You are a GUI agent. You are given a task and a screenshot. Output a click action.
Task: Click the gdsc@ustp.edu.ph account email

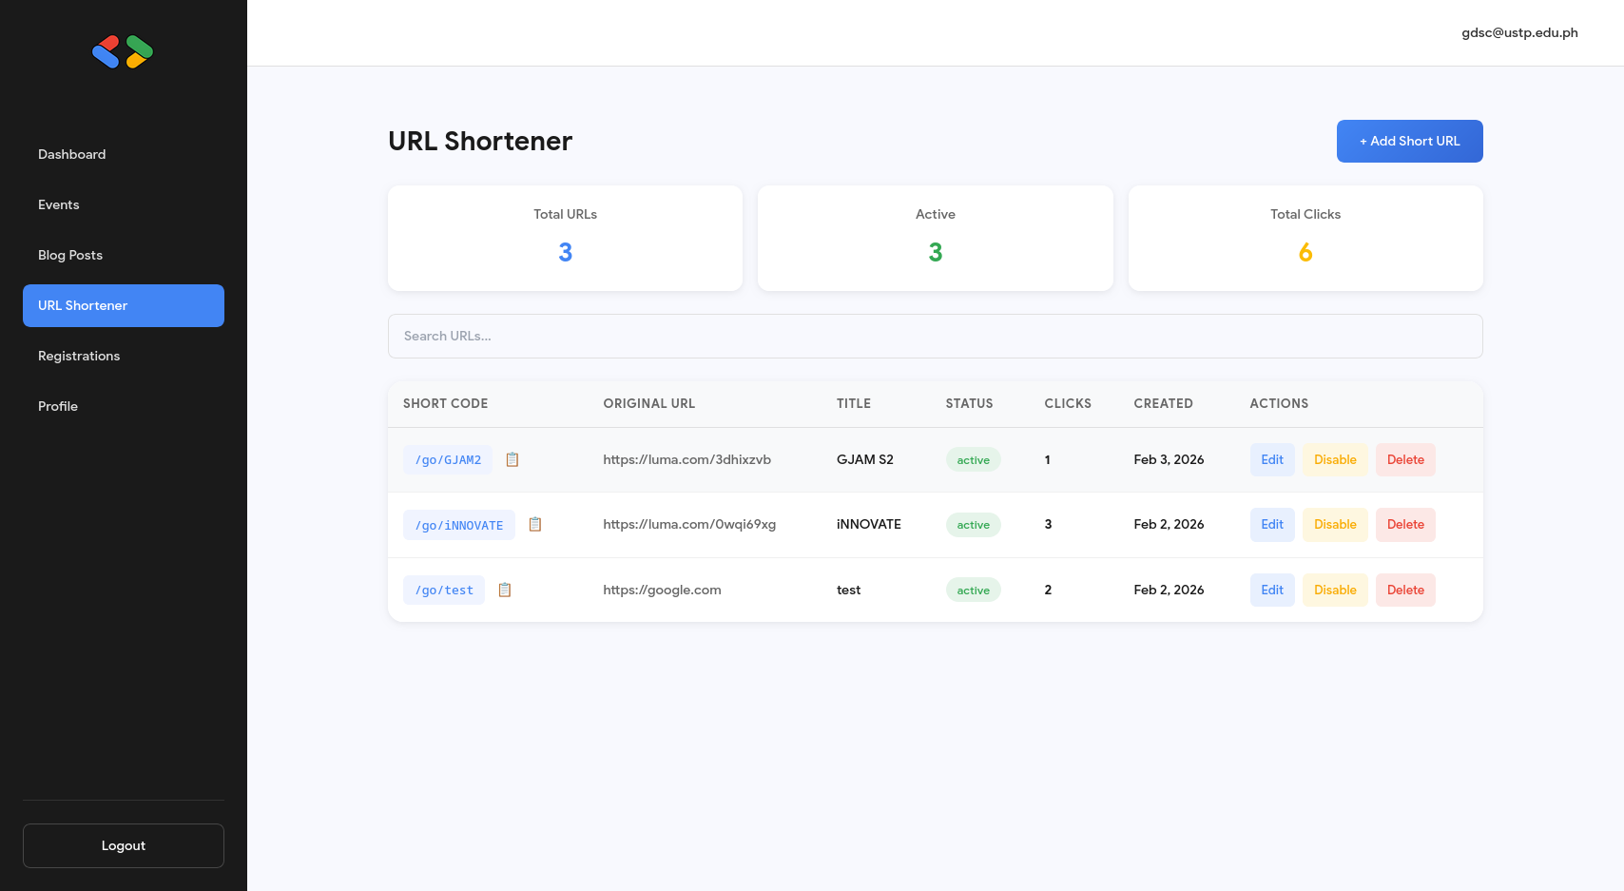point(1519,32)
